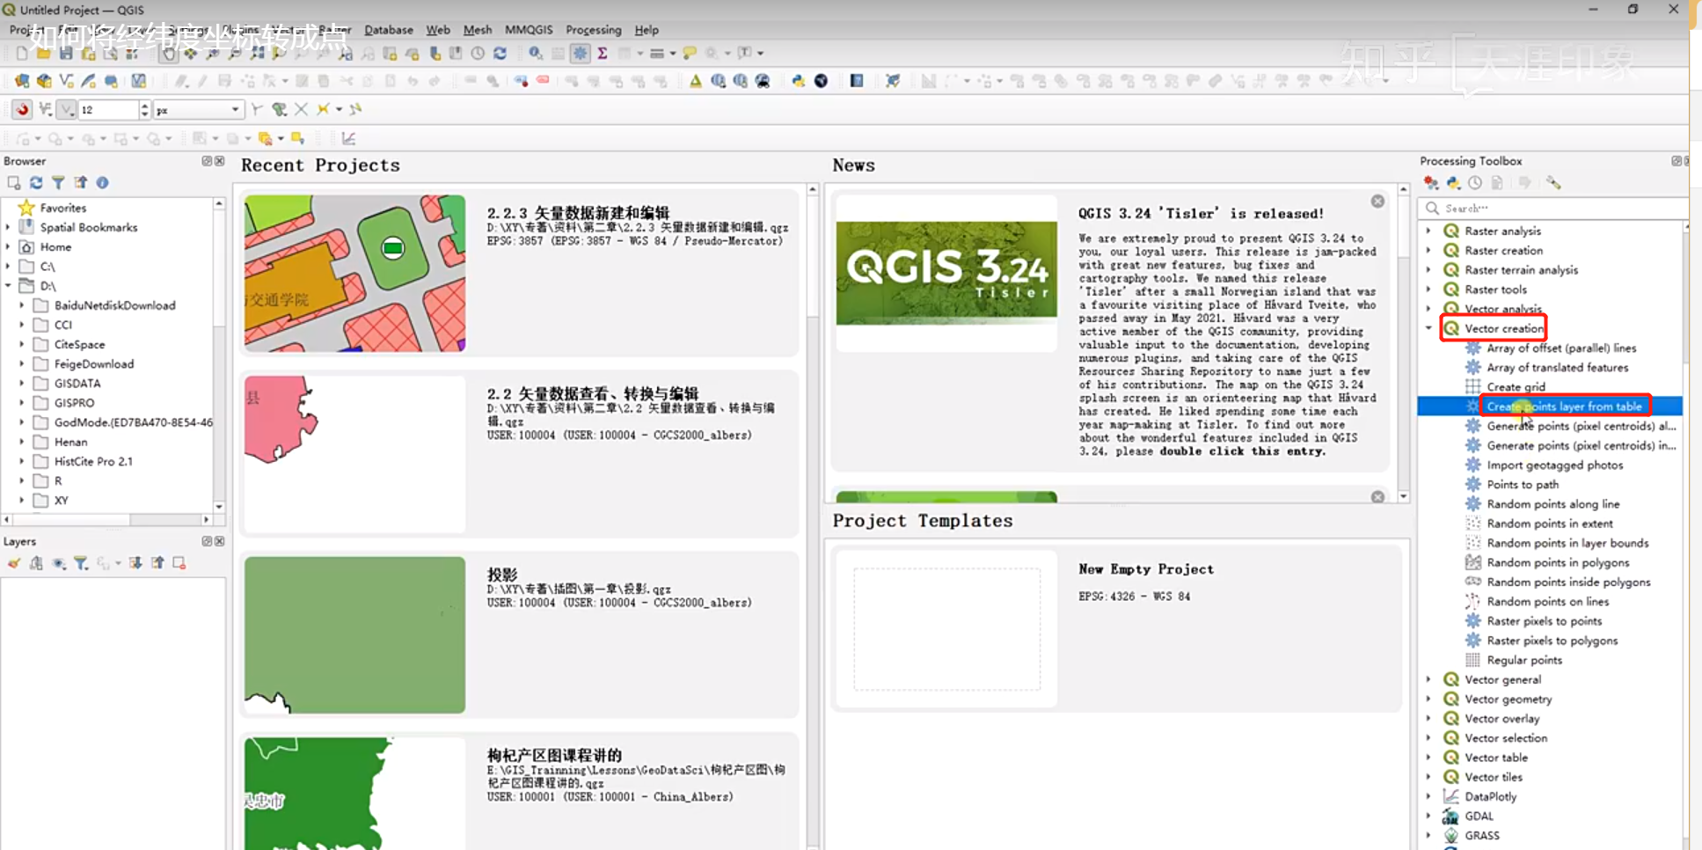Select Create points layer from table
The height and width of the screenshot is (850, 1702).
click(1564, 407)
